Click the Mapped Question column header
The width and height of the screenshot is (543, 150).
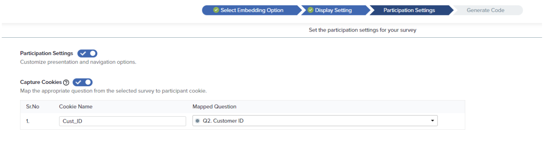click(x=215, y=107)
